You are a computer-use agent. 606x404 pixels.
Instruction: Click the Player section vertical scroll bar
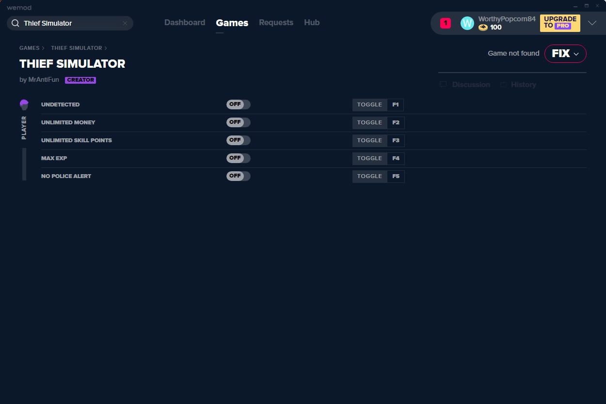pyautogui.click(x=24, y=164)
